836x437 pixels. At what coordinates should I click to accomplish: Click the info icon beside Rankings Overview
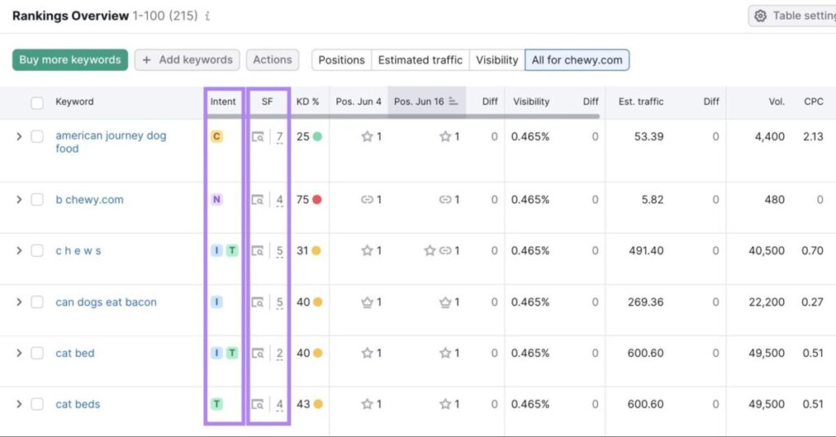(x=207, y=16)
